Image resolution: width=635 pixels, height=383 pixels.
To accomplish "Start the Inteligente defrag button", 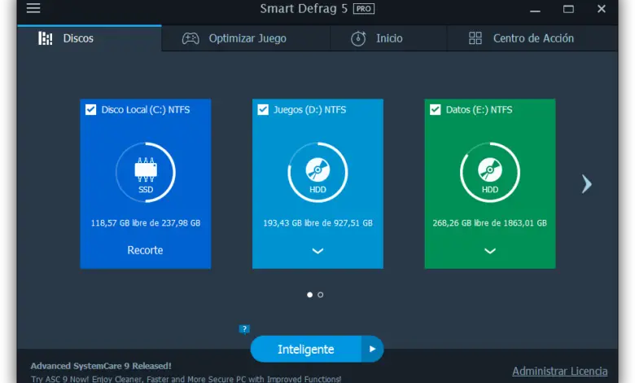I will pyautogui.click(x=306, y=349).
